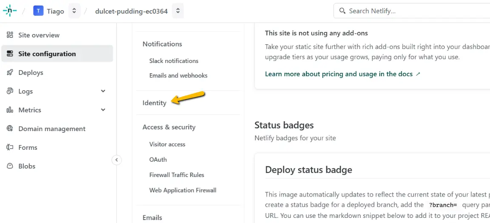
Task: Open the Emails settings section
Action: [152, 218]
